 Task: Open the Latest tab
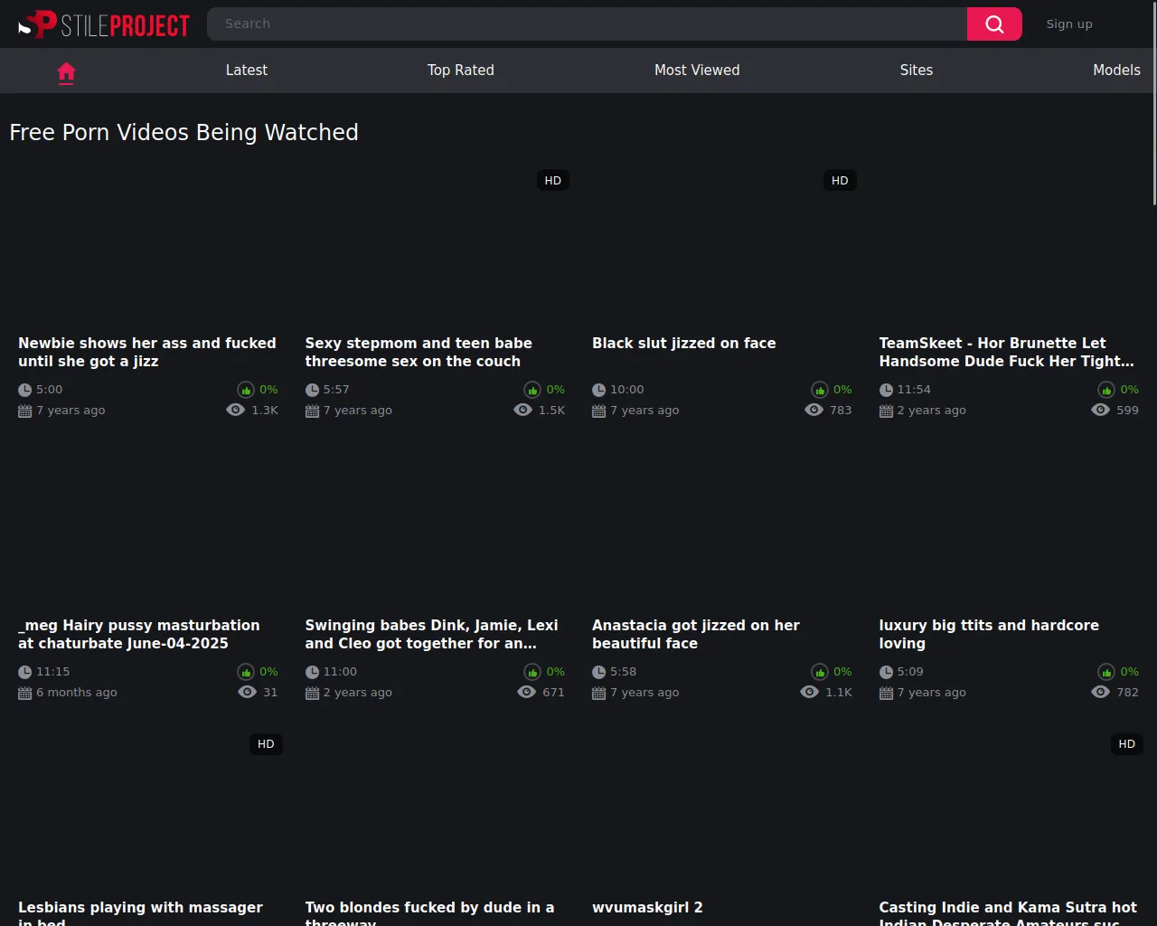(x=246, y=71)
